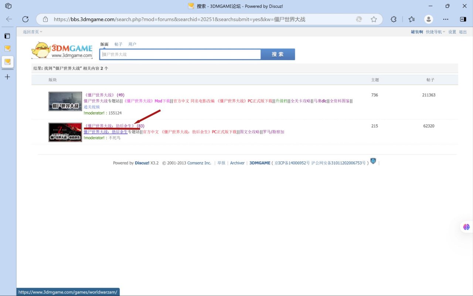Open 僵尸世界大战 forum thumbnail
Image resolution: width=473 pixels, height=296 pixels.
65,101
